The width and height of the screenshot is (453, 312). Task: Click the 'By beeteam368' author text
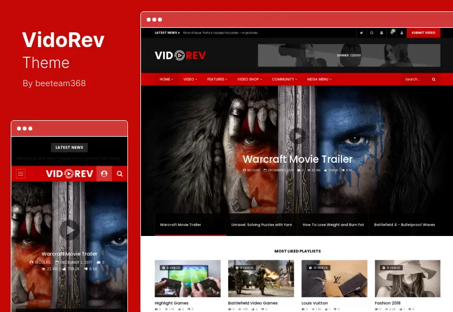(54, 83)
